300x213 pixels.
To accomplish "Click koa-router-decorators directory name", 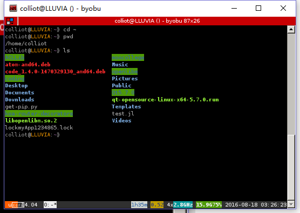I will tap(39, 114).
